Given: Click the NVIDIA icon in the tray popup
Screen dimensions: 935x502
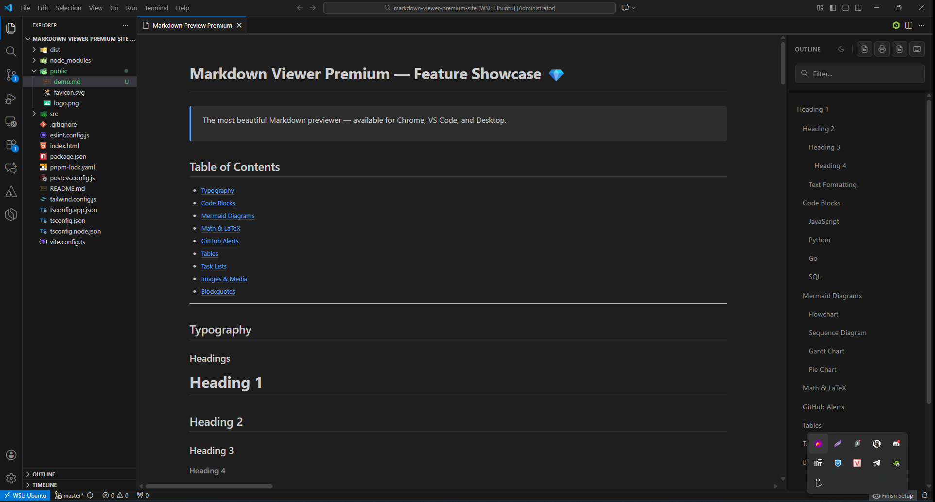Looking at the screenshot, I should [896, 463].
